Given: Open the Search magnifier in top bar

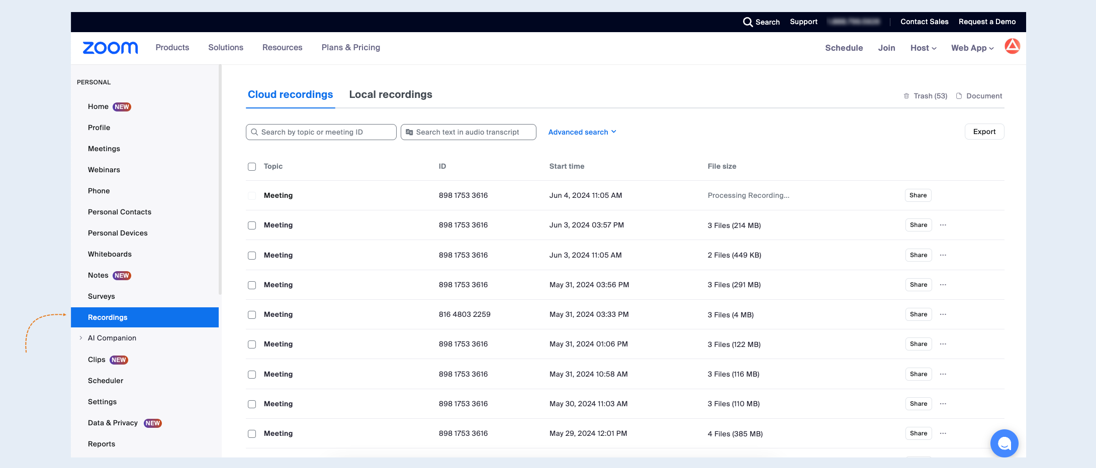Looking at the screenshot, I should coord(748,22).
